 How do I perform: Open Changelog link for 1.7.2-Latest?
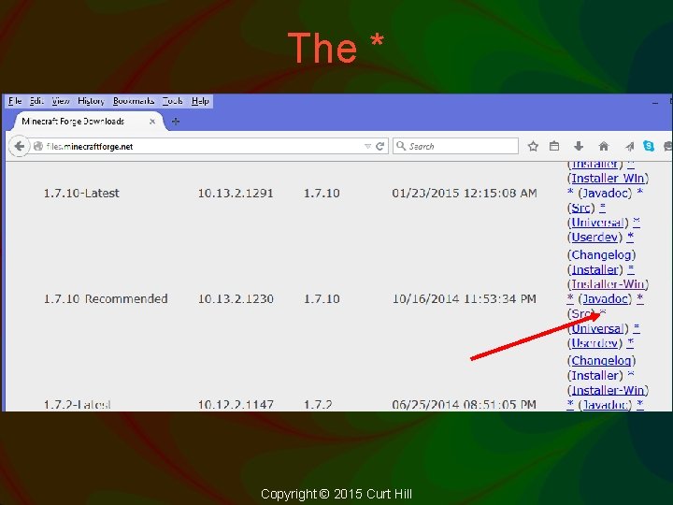click(601, 361)
